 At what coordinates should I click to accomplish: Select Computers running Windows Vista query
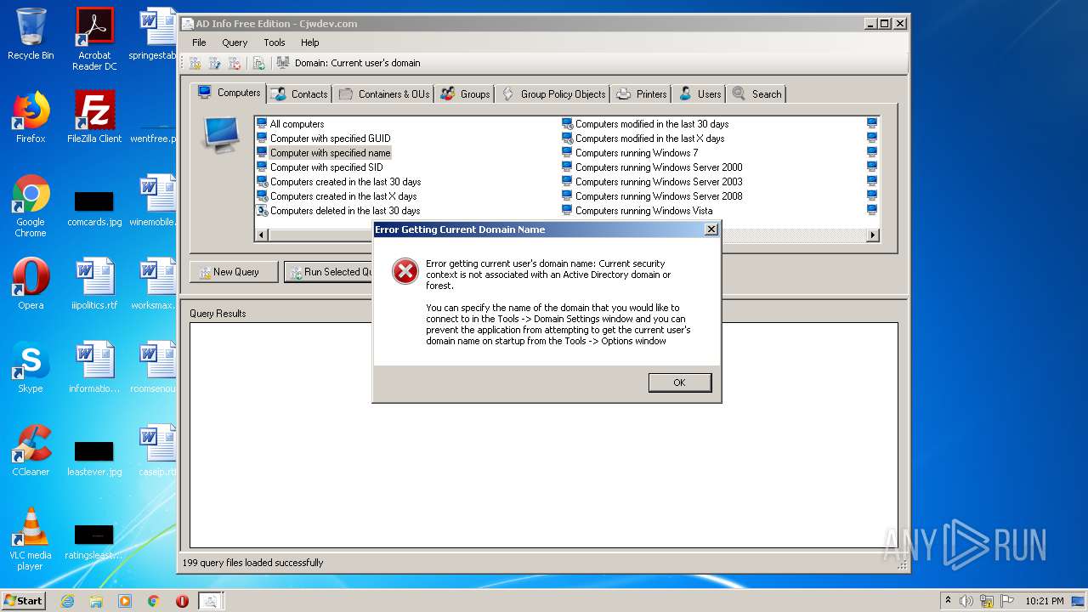coord(637,211)
